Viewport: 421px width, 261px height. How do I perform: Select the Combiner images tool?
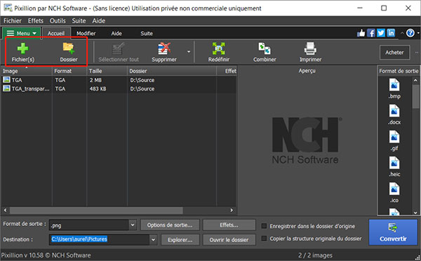coord(265,48)
